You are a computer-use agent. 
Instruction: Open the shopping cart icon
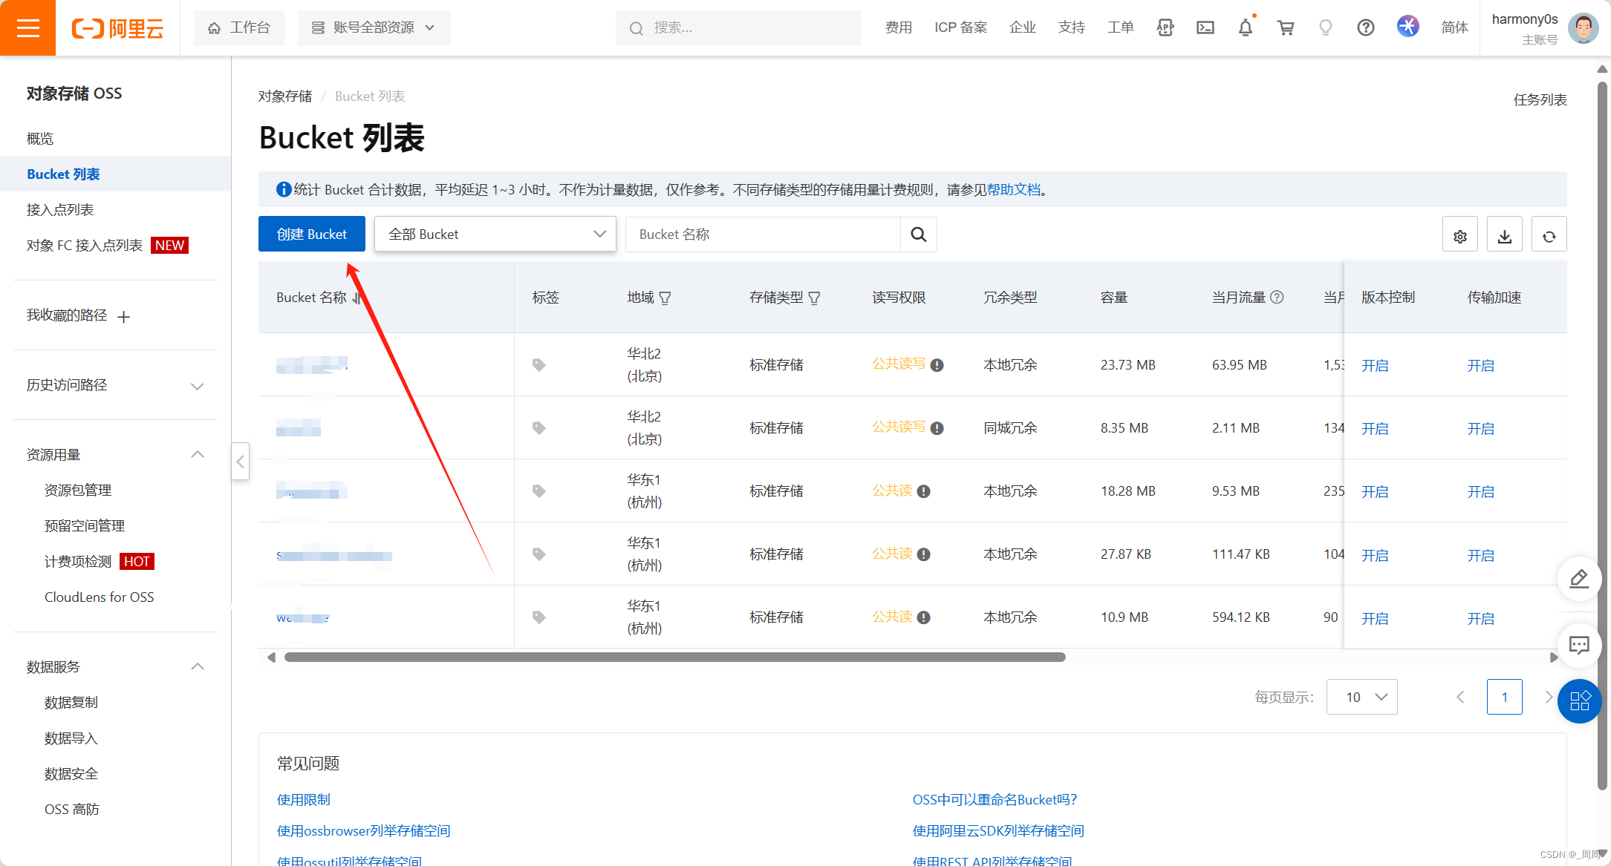click(1285, 28)
